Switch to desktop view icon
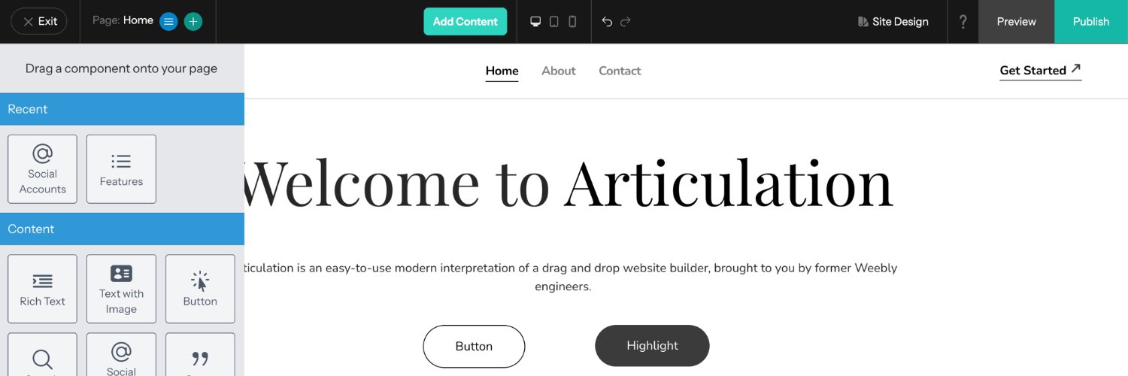 (x=535, y=22)
